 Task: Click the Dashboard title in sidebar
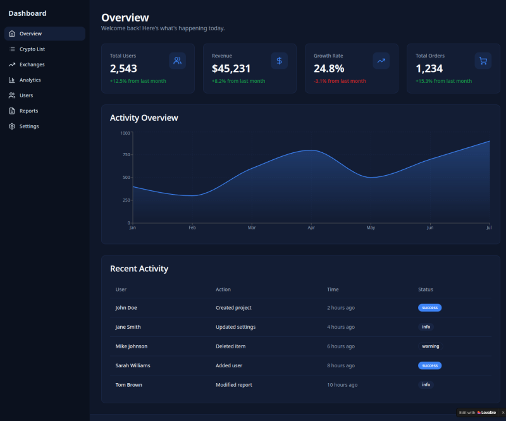(x=27, y=13)
